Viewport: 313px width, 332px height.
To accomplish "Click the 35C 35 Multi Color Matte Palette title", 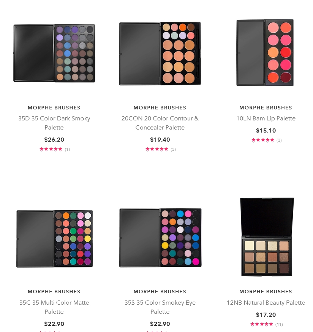I will tap(54, 307).
